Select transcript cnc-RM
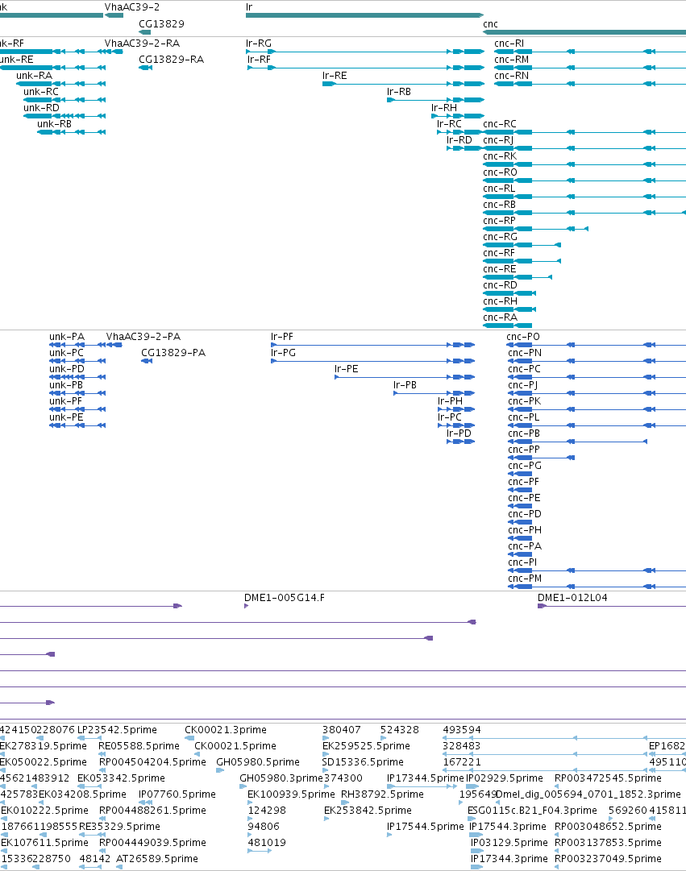This screenshot has width=686, height=871. pos(511,60)
